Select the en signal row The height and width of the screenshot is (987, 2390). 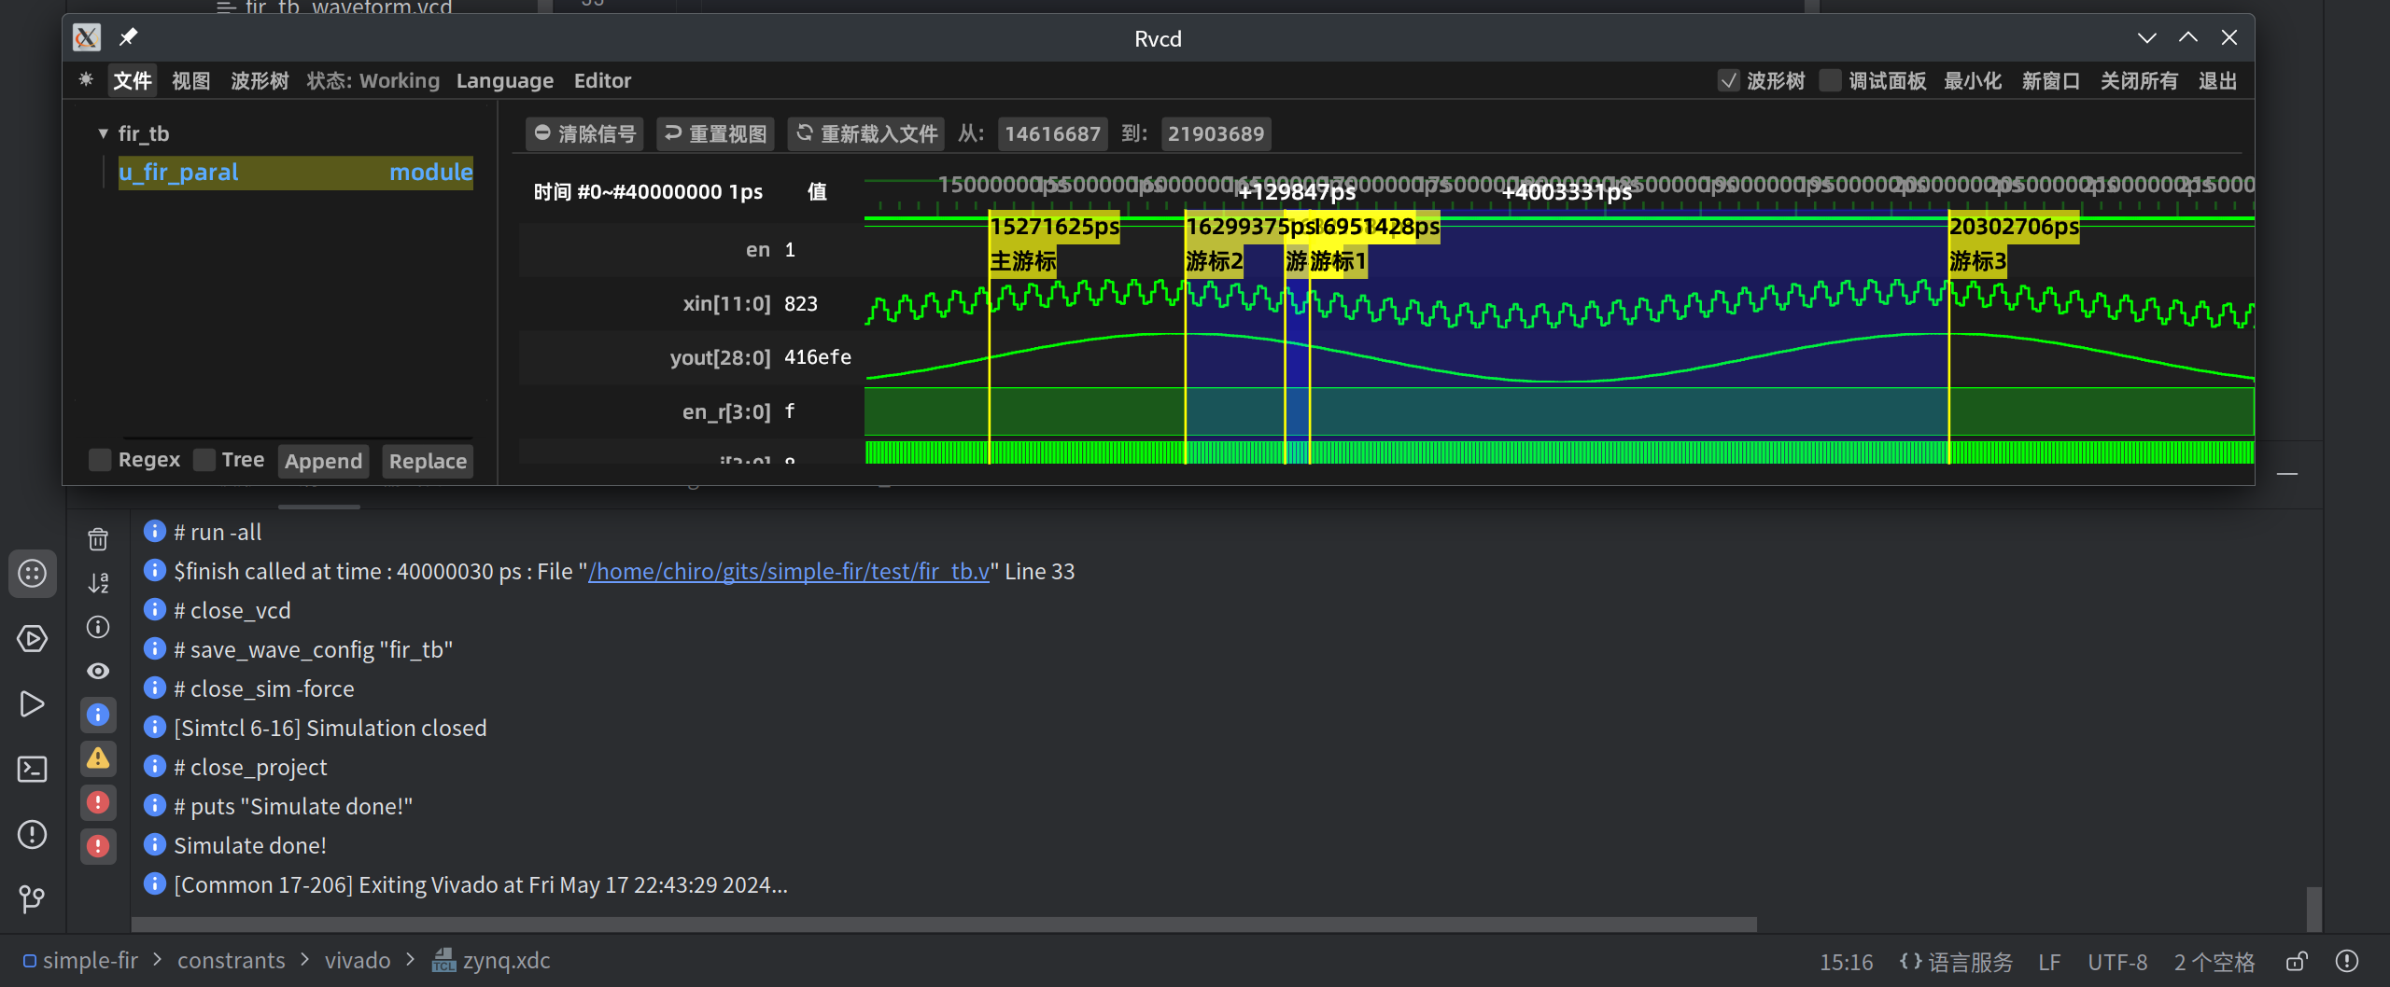[x=691, y=250]
